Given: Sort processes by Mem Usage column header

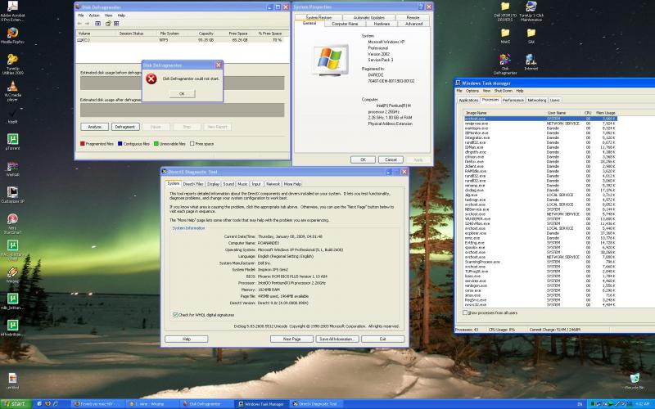Looking at the screenshot, I should coord(605,113).
